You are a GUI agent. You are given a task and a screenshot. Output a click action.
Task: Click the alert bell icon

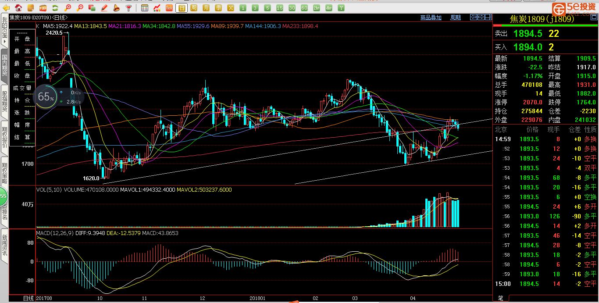coord(116,8)
